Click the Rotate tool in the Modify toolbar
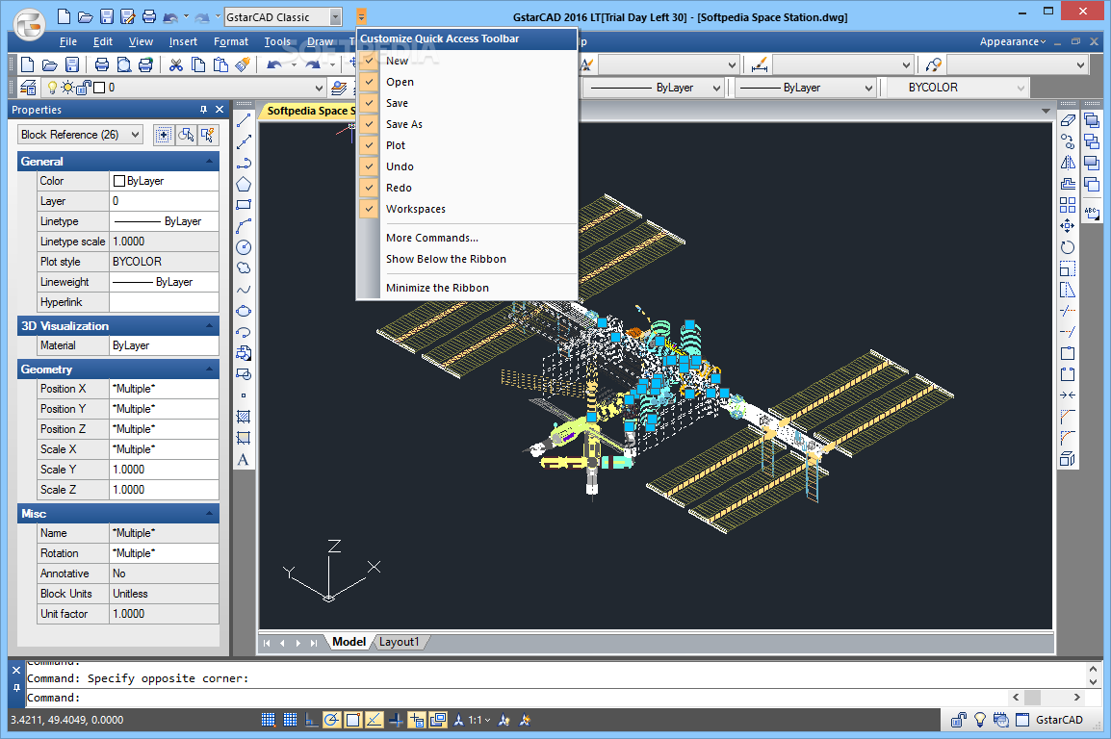 tap(1068, 247)
